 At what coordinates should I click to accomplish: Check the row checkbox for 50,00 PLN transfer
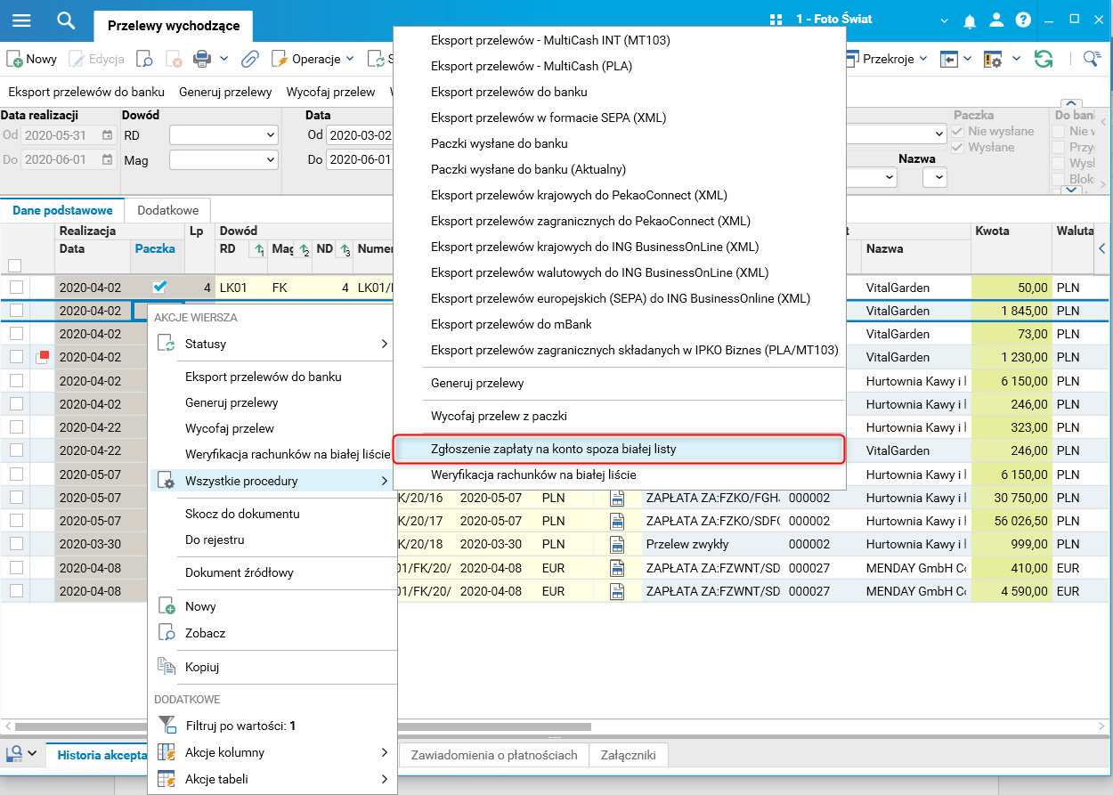tap(16, 288)
